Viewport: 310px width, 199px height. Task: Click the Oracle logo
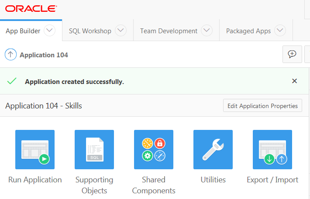pyautogui.click(x=31, y=9)
